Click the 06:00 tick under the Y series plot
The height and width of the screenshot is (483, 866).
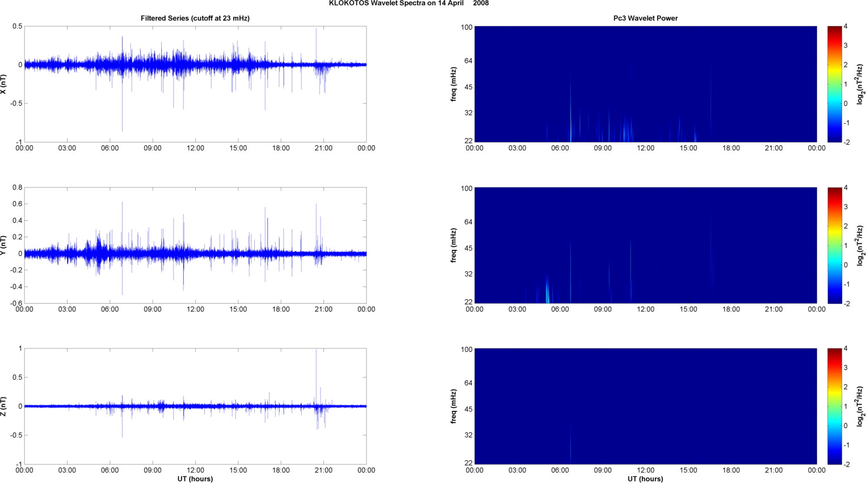[x=110, y=309]
